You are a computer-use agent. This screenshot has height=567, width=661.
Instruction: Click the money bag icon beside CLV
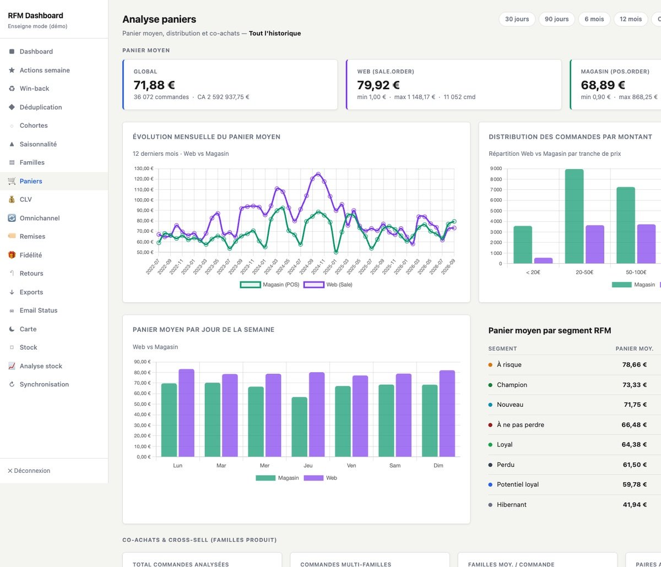pyautogui.click(x=12, y=199)
